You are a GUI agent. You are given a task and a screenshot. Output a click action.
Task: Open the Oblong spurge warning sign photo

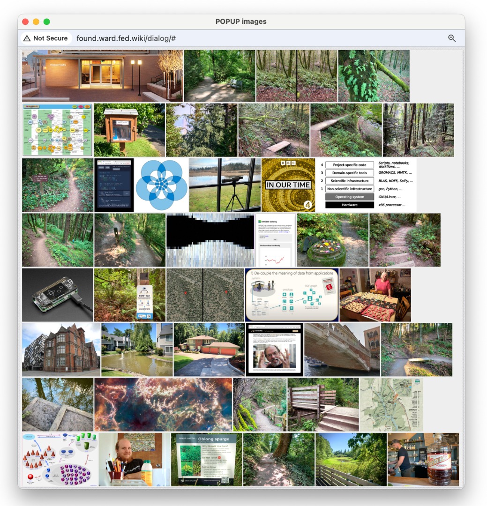(x=207, y=460)
